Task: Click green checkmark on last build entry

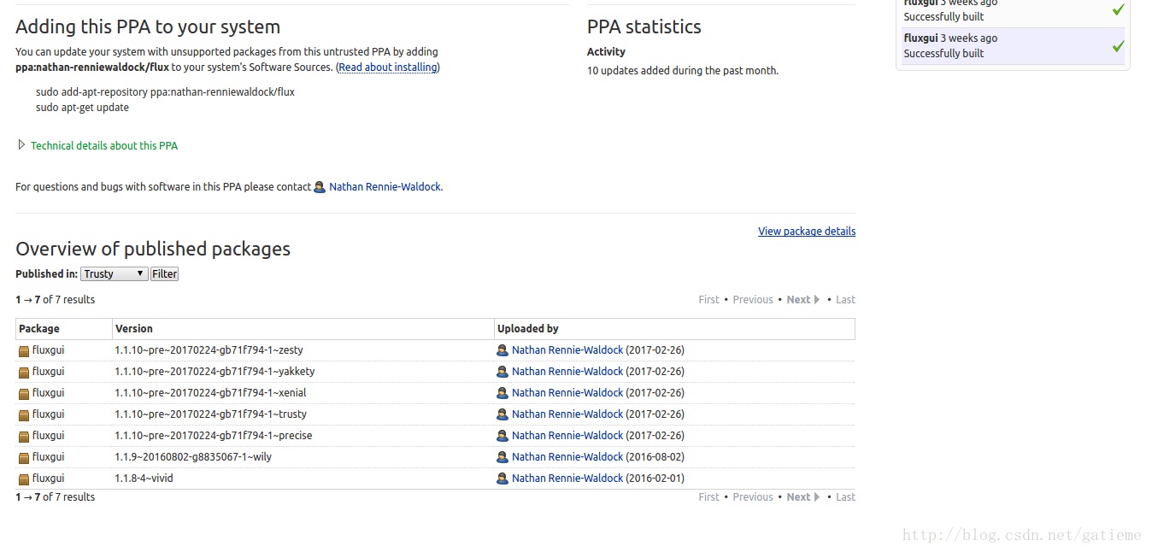Action: click(1118, 46)
